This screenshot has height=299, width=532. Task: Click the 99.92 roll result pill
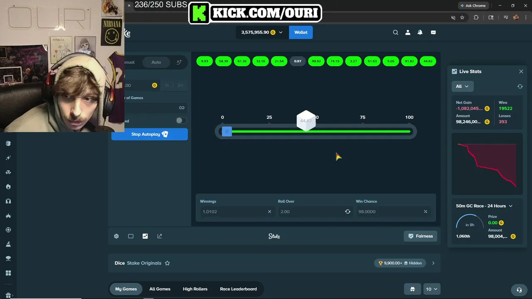(316, 61)
